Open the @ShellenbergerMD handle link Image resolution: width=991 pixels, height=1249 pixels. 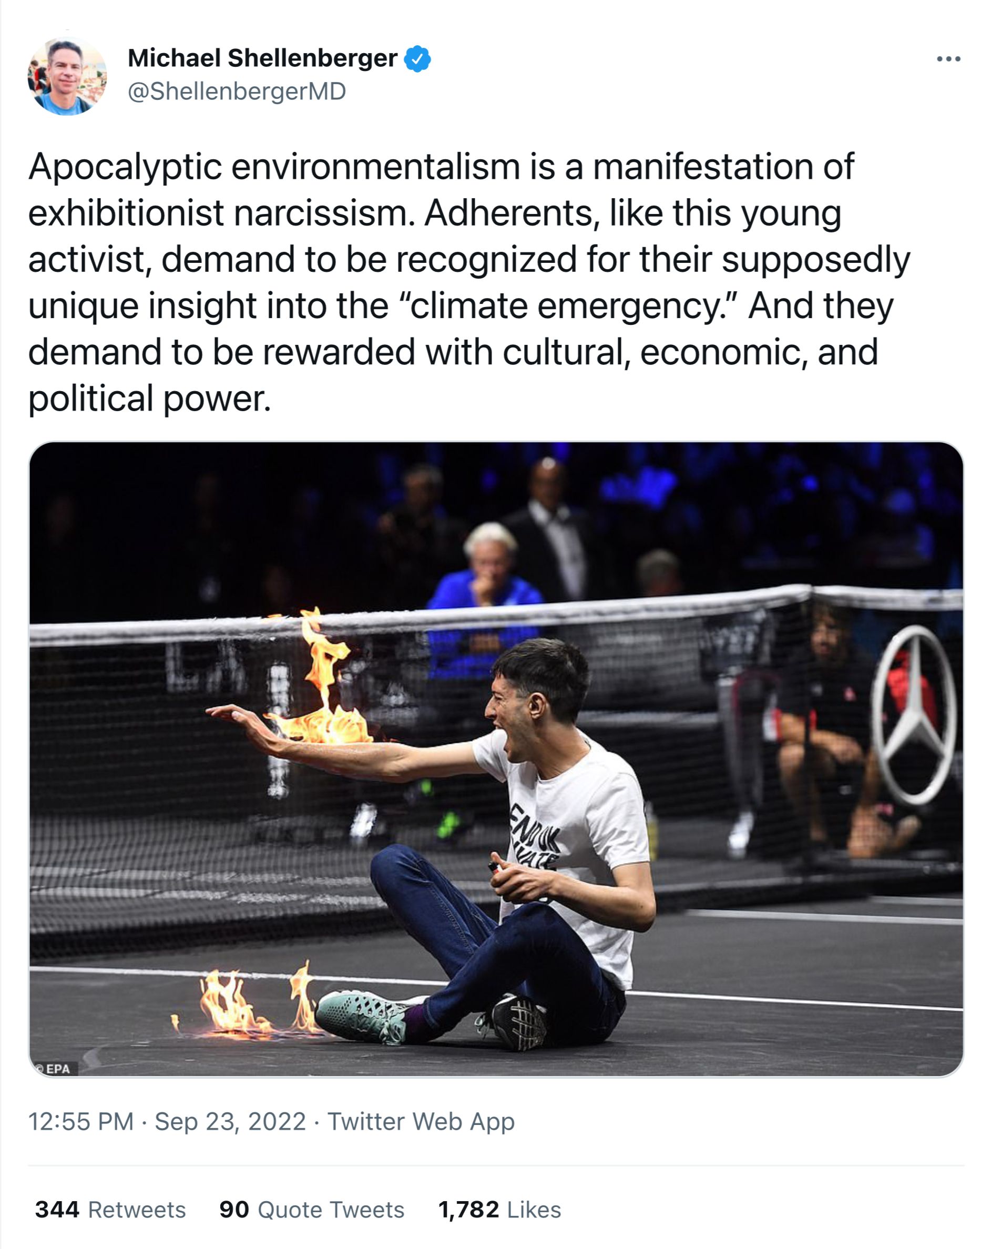coord(237,91)
